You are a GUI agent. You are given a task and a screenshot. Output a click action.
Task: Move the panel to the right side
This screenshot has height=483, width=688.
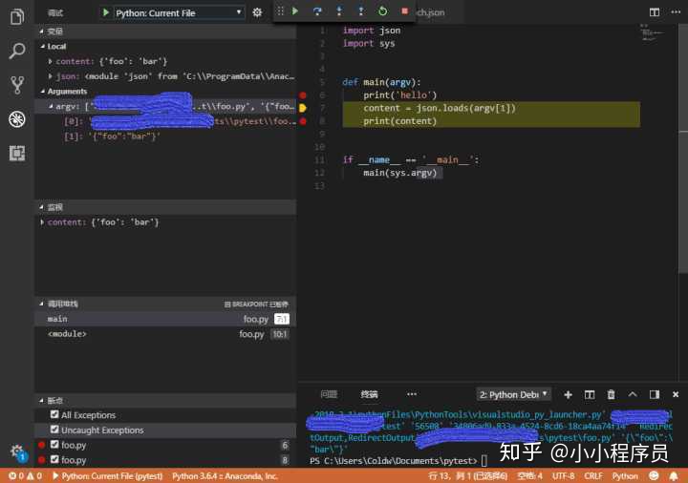655,394
